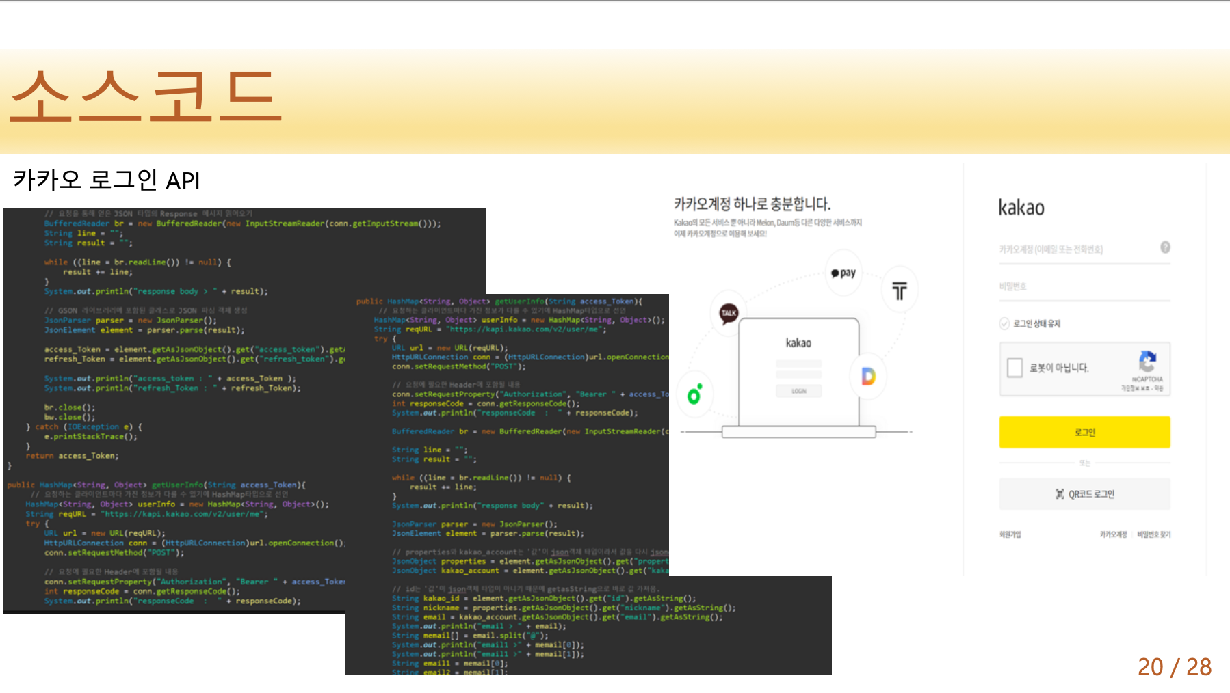Click the 20 / 28 slide number

[1175, 667]
